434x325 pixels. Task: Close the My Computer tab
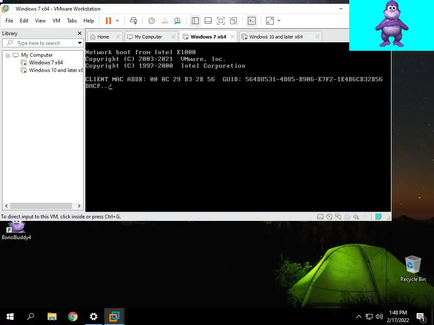coord(173,37)
